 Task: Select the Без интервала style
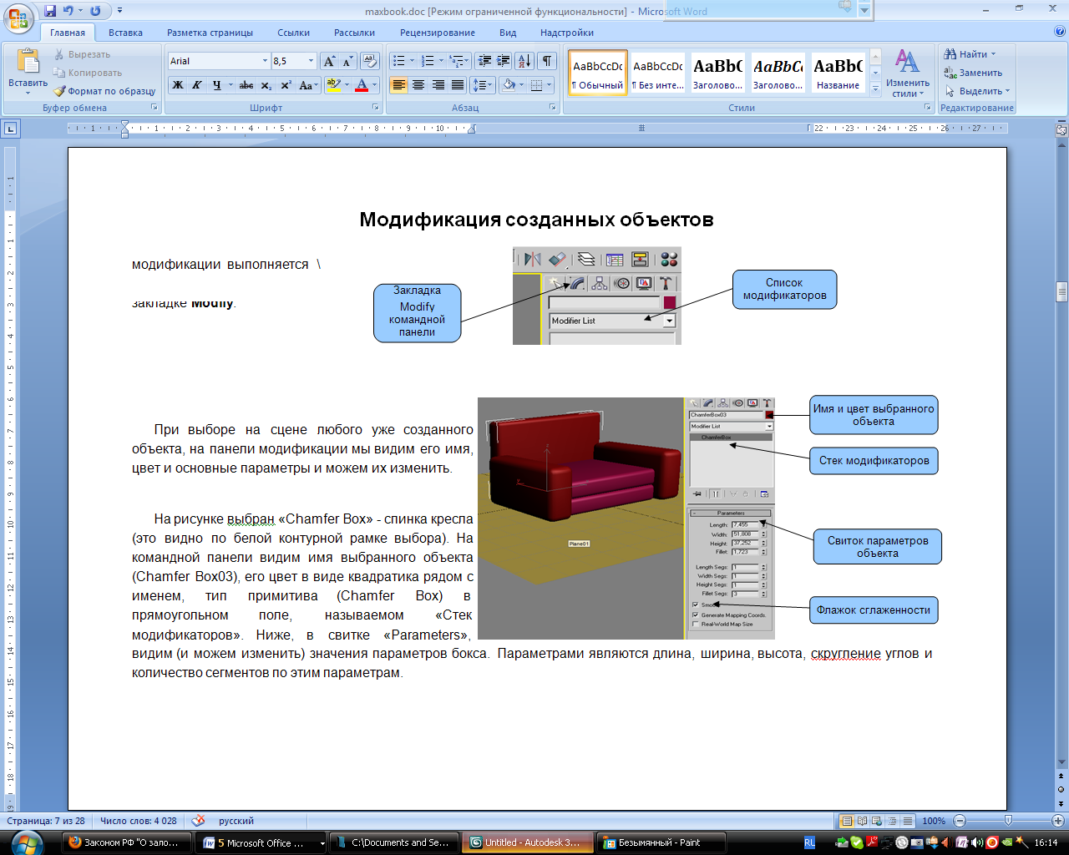(x=658, y=73)
